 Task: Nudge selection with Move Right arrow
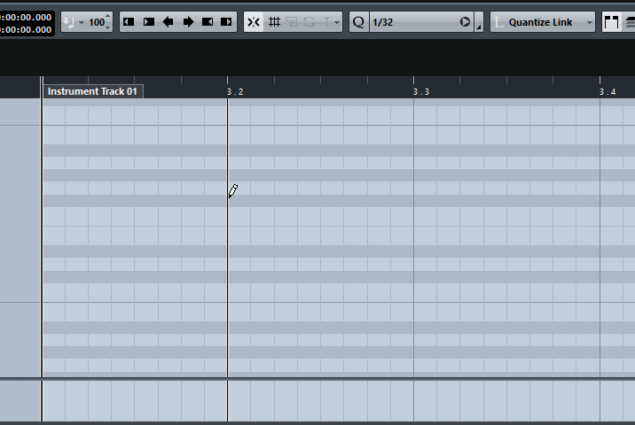[x=188, y=22]
